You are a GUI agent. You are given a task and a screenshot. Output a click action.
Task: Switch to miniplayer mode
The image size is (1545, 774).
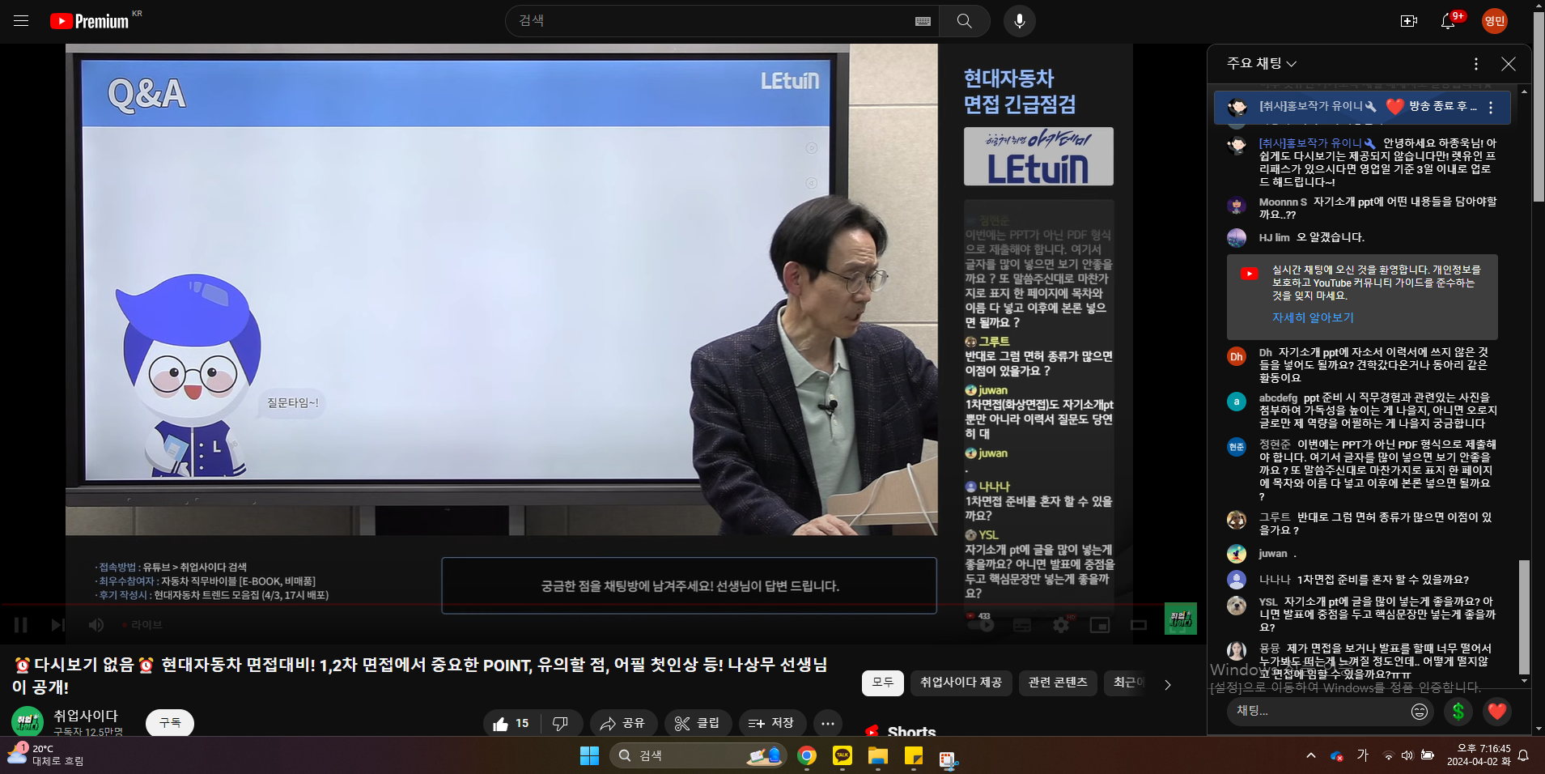[x=1100, y=624]
